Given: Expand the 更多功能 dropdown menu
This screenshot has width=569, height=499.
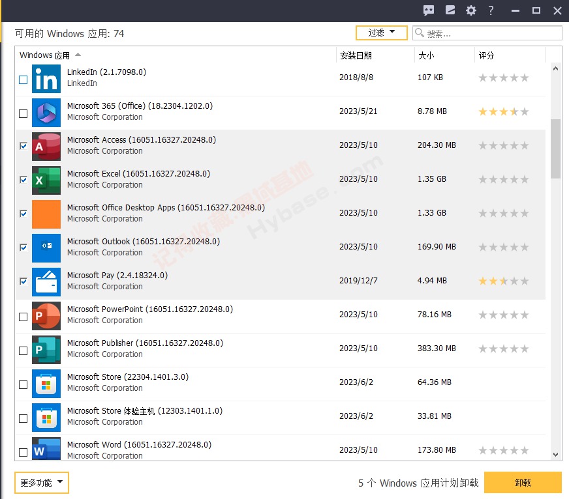Looking at the screenshot, I should click(x=41, y=483).
